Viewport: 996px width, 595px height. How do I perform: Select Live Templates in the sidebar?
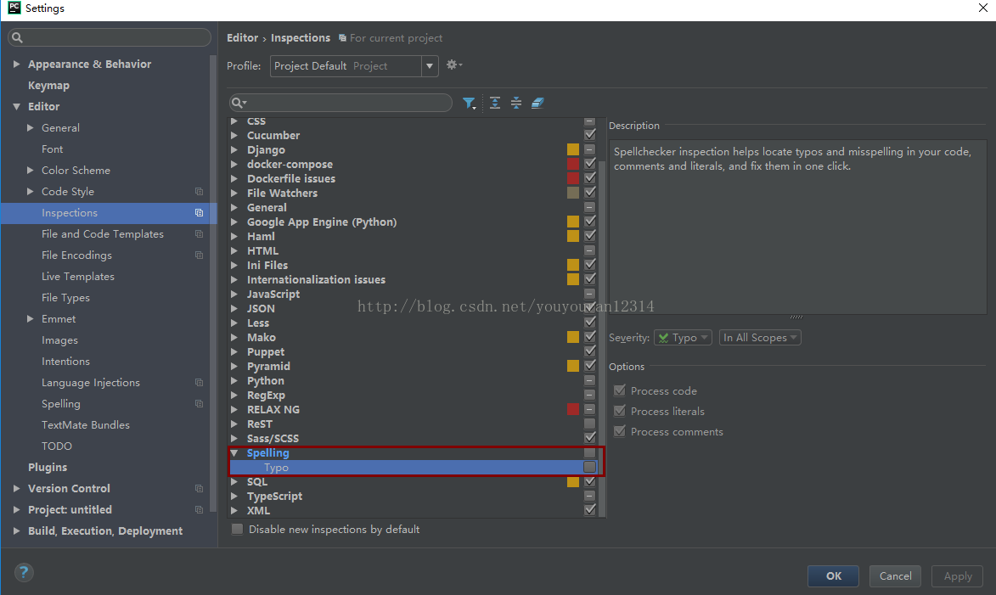click(78, 276)
